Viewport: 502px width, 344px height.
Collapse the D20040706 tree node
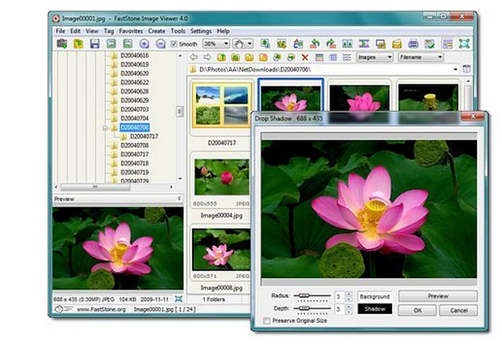coord(105,128)
